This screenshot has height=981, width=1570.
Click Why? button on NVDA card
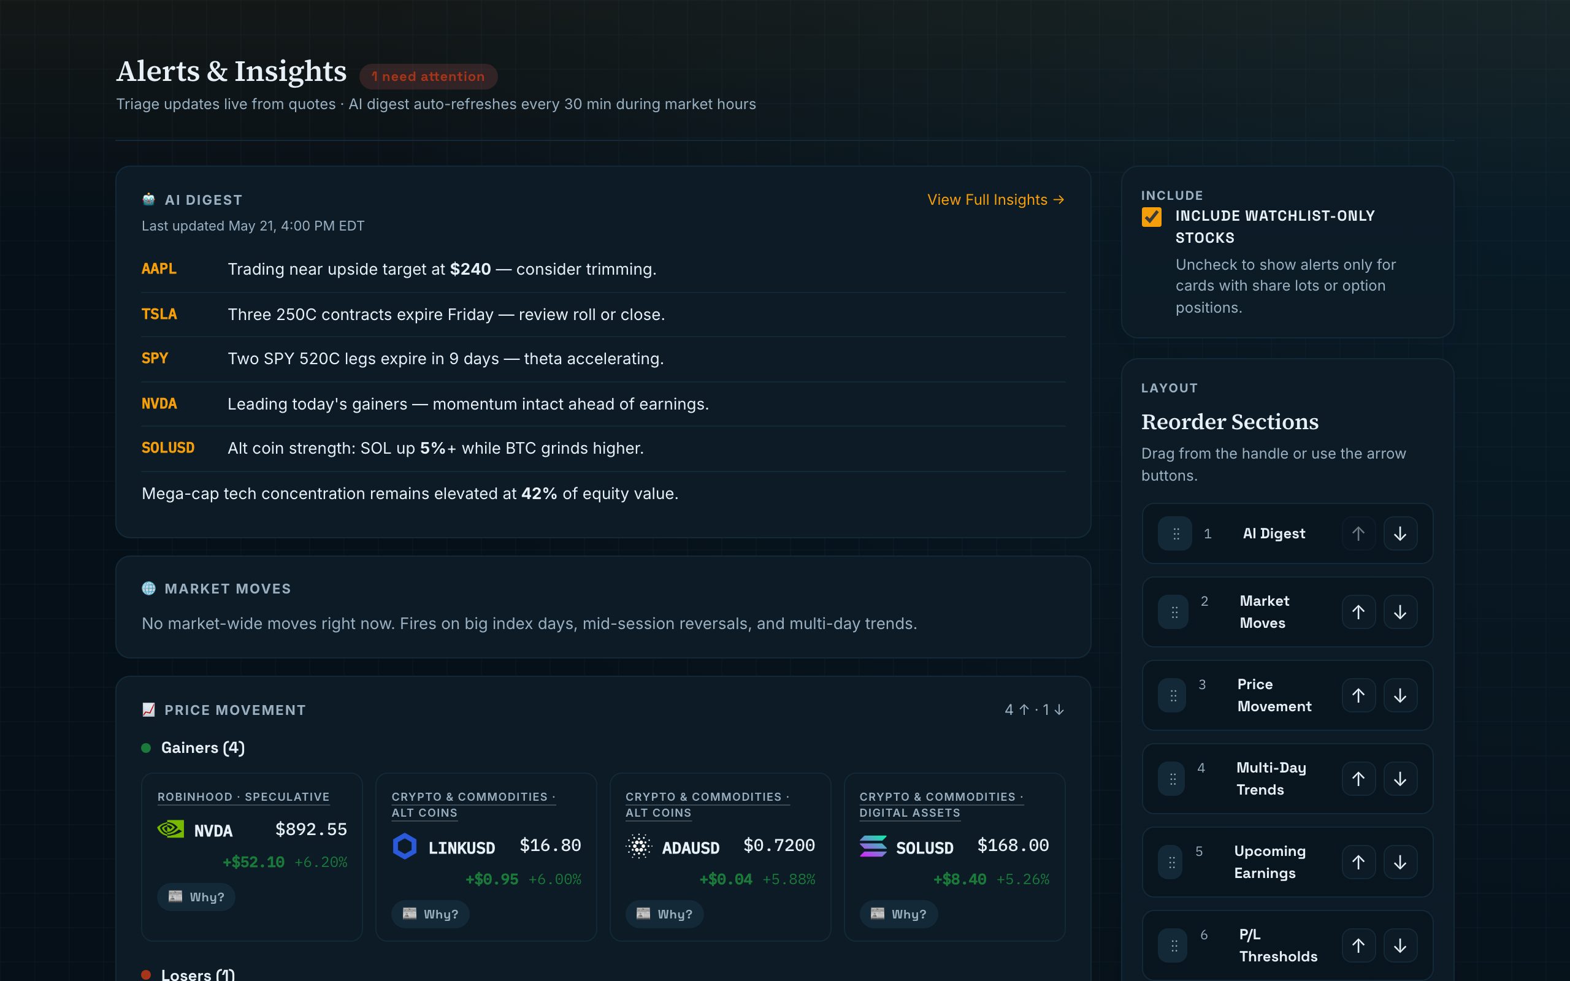point(196,896)
